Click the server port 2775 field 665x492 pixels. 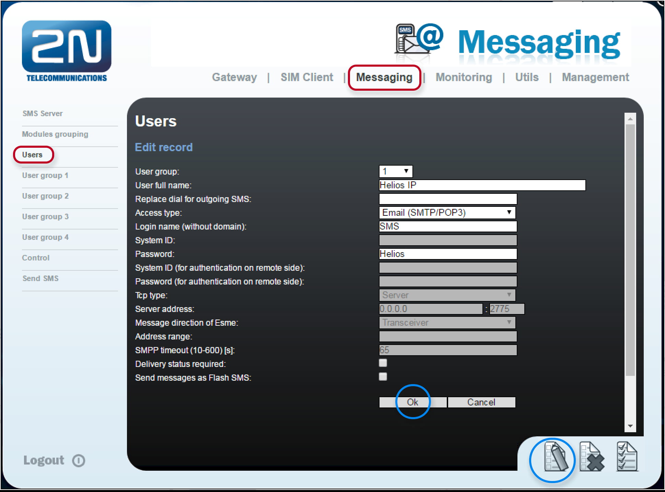(507, 309)
